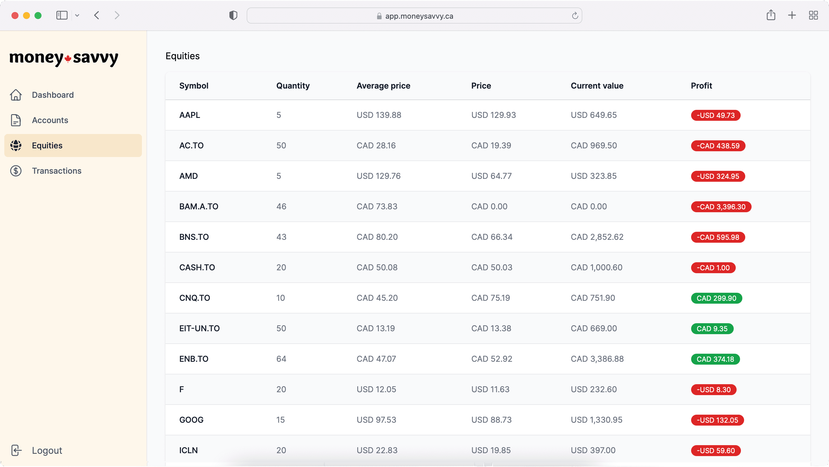Screen dimensions: 829x467
Task: Open the privacy shield report icon
Action: [x=233, y=16]
